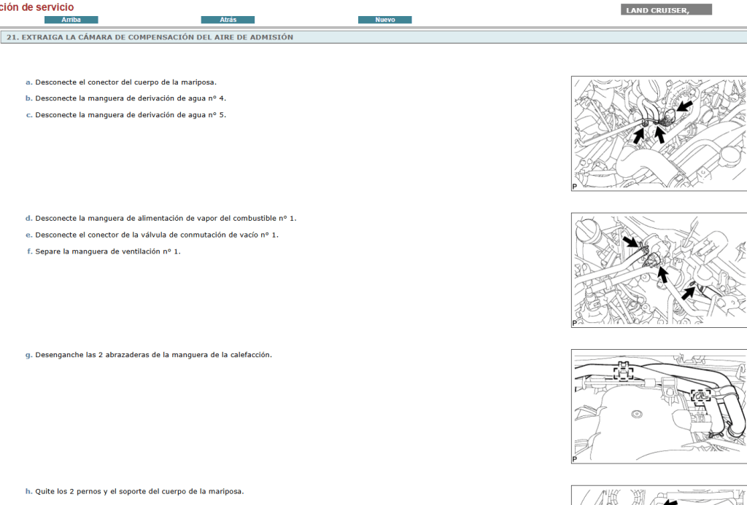Click the P icon on the bottom illustration

[x=574, y=503]
